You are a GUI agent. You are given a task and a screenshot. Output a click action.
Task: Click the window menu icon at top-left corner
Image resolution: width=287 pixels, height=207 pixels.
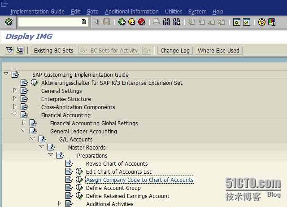4,4
